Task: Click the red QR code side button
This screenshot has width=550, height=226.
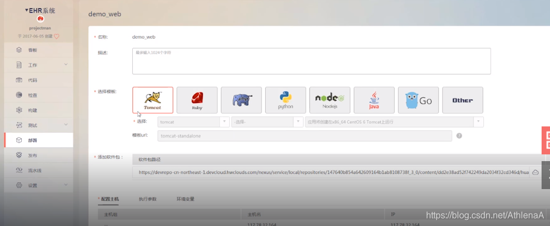Action: [x=546, y=140]
